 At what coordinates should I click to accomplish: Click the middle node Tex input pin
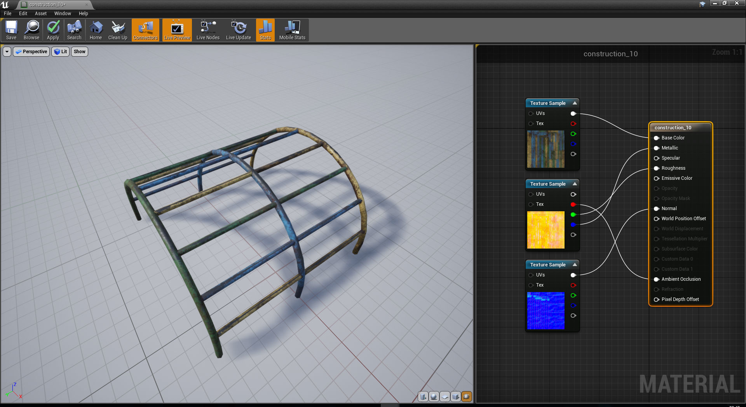point(531,204)
